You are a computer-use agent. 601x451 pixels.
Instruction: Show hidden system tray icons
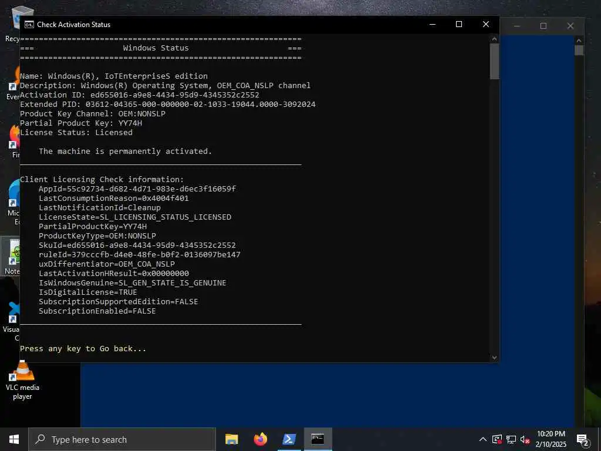coord(483,439)
